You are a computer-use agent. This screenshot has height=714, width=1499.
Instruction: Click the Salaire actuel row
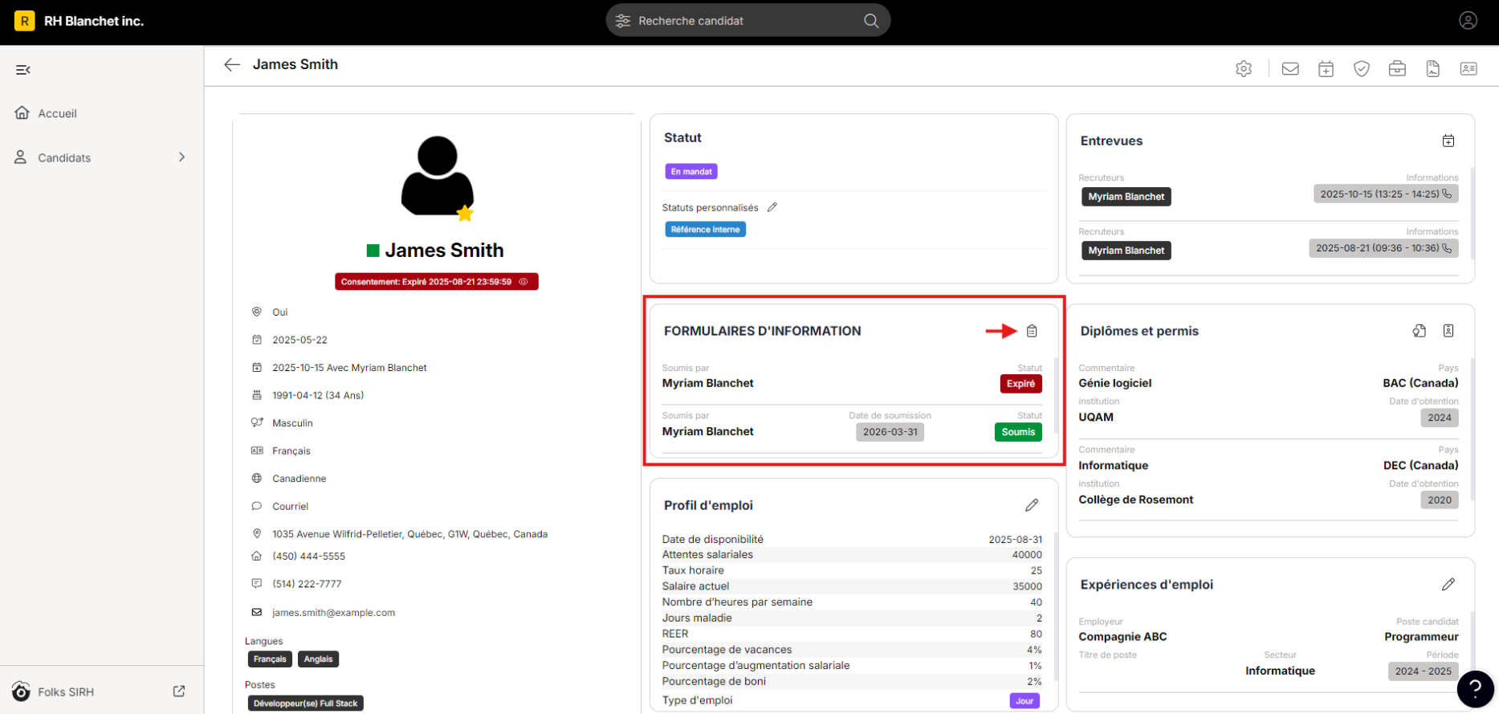(852, 586)
